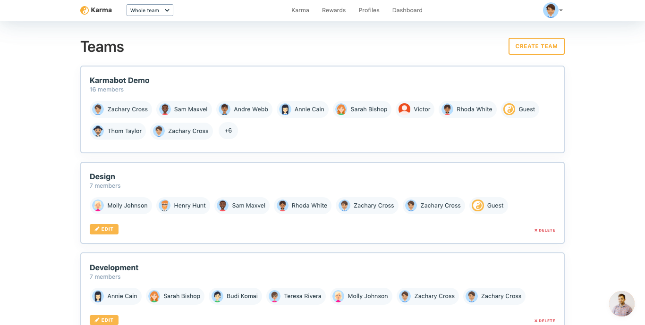Click Sam Maxvel avatar in Karmabot Demo
Image resolution: width=645 pixels, height=325 pixels.
coord(165,109)
